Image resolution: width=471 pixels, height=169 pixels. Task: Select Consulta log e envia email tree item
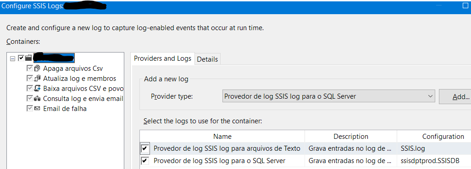coord(83,98)
